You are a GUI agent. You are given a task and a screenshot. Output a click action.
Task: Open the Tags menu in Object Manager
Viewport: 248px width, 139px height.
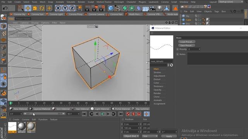(x=217, y=11)
